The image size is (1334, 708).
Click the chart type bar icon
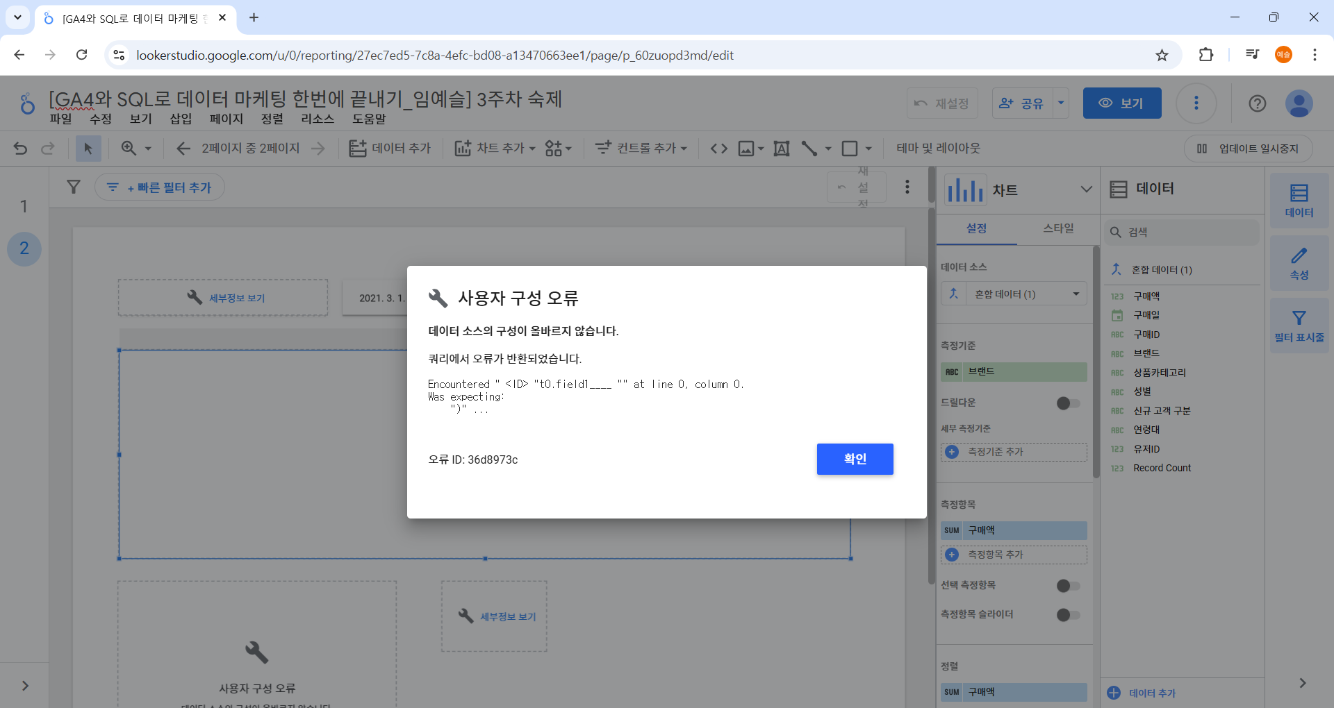pos(965,189)
